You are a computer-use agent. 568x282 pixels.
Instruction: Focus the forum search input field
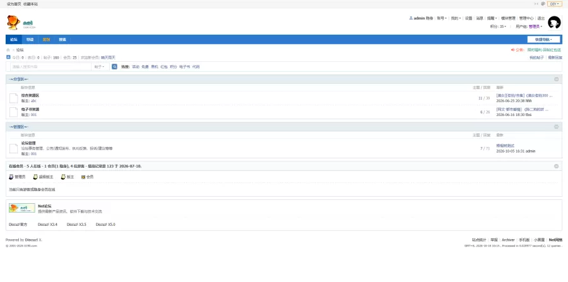tap(50, 67)
